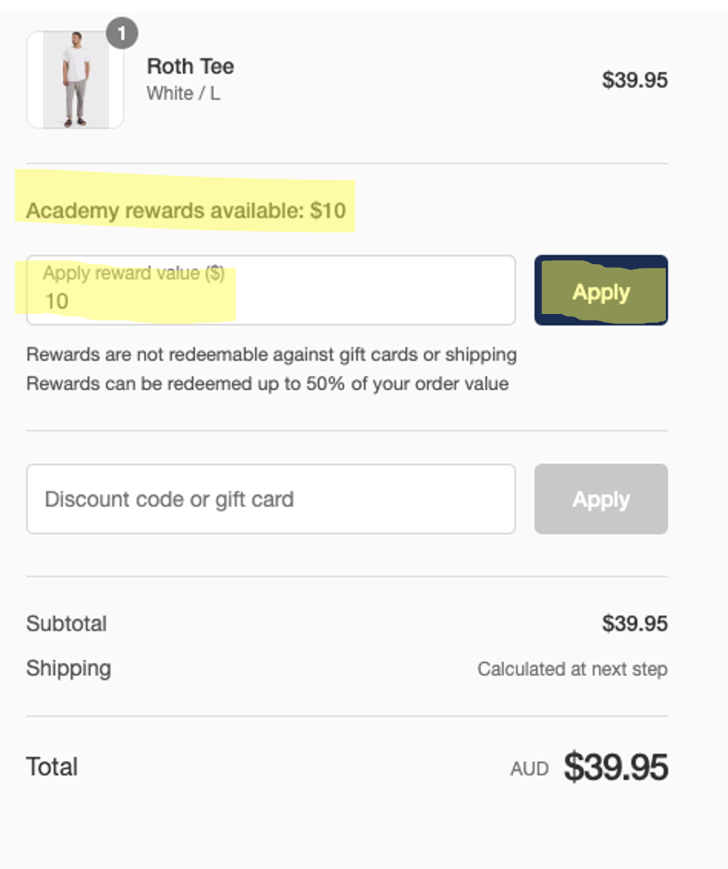Apply the reward value with the dark Apply button

click(601, 290)
